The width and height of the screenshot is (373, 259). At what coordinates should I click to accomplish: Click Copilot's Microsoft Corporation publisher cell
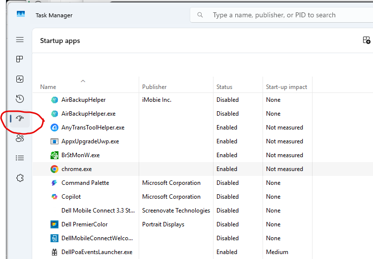(171, 197)
